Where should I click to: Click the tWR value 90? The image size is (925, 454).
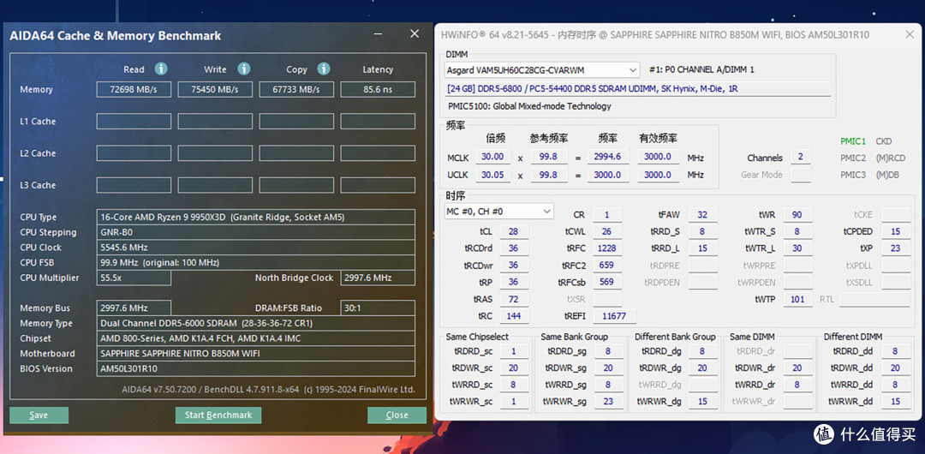click(x=797, y=215)
